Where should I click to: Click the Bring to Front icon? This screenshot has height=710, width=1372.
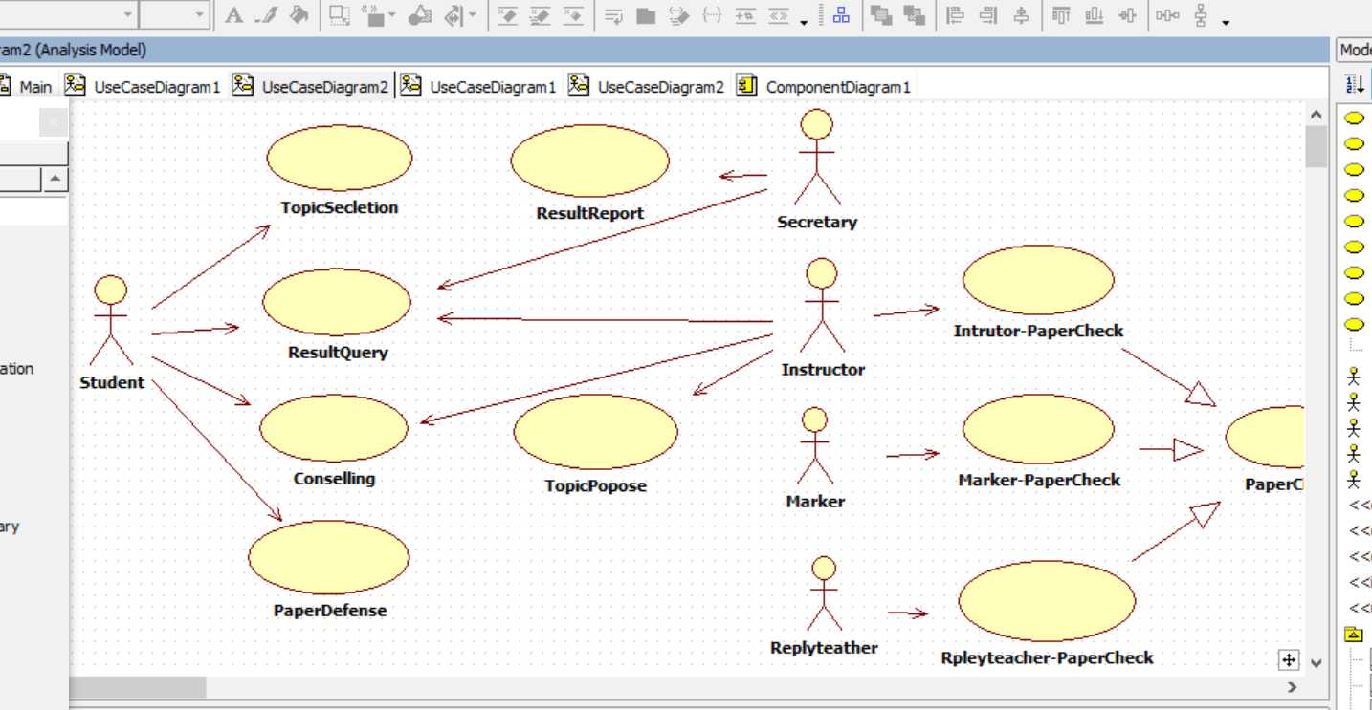pos(881,15)
